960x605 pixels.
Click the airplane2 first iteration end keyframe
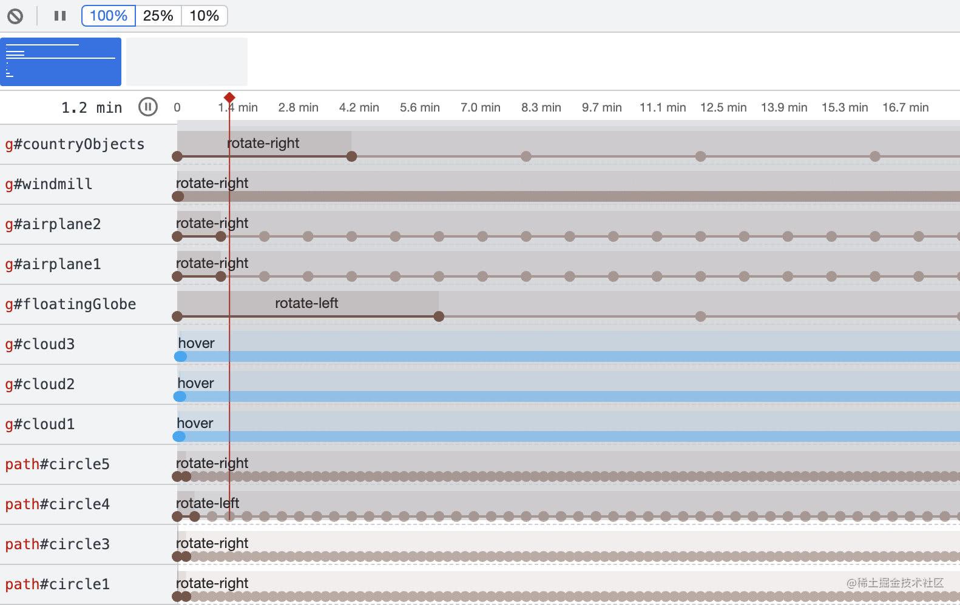(x=221, y=236)
